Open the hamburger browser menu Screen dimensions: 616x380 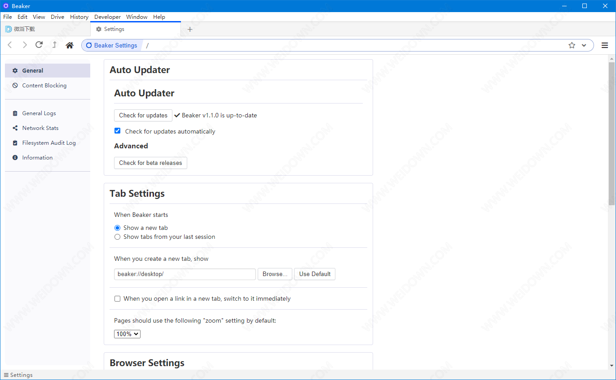[605, 45]
